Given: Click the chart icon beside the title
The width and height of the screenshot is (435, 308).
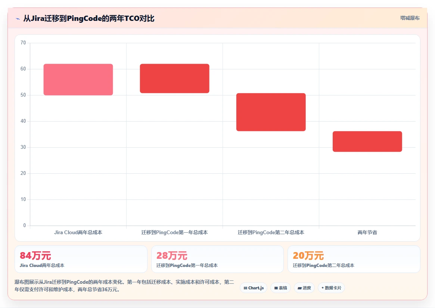Looking at the screenshot, I should click(18, 19).
